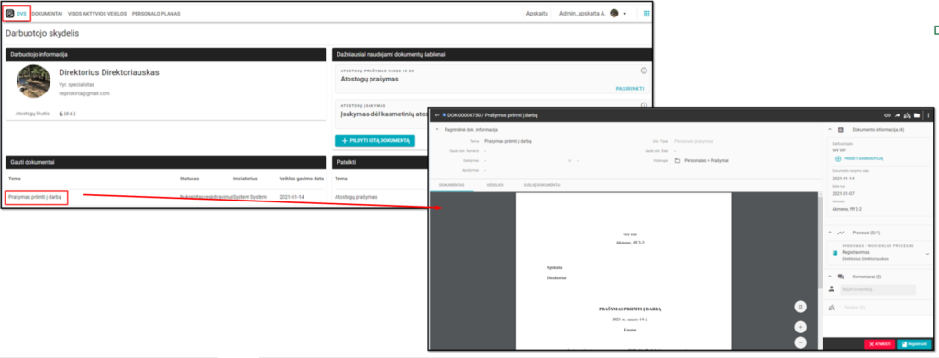Viewport: 939px width, 358px height.
Task: Click the share arrow icon in document header
Action: [897, 114]
